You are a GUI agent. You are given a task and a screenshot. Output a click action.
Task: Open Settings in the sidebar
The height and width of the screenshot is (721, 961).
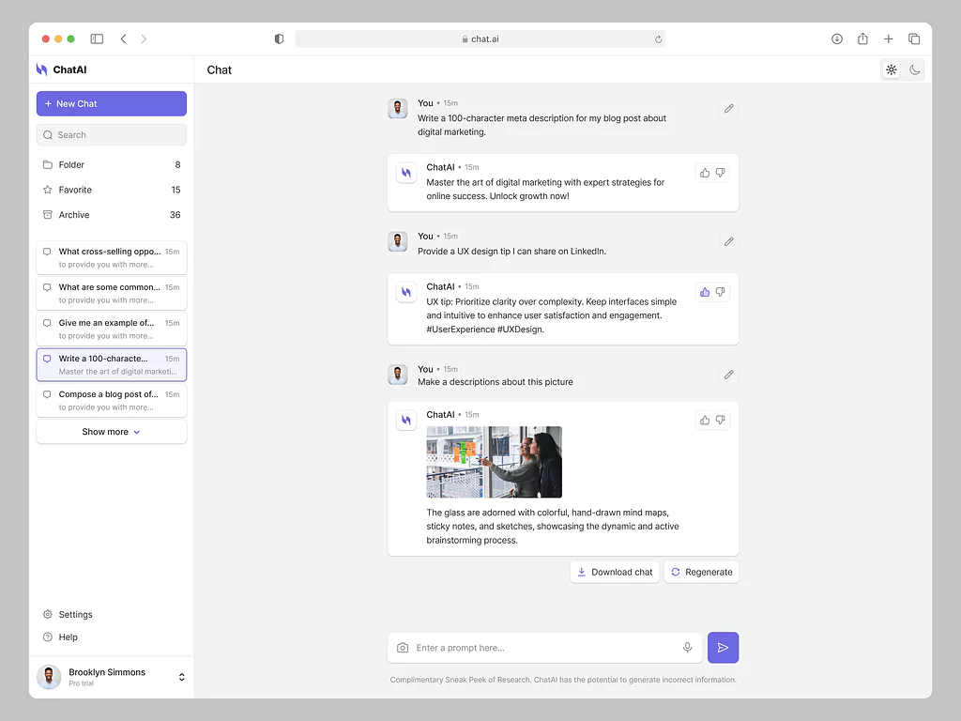75,615
